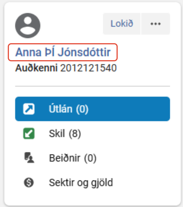Click the Beiðnir requests icon

click(x=28, y=158)
